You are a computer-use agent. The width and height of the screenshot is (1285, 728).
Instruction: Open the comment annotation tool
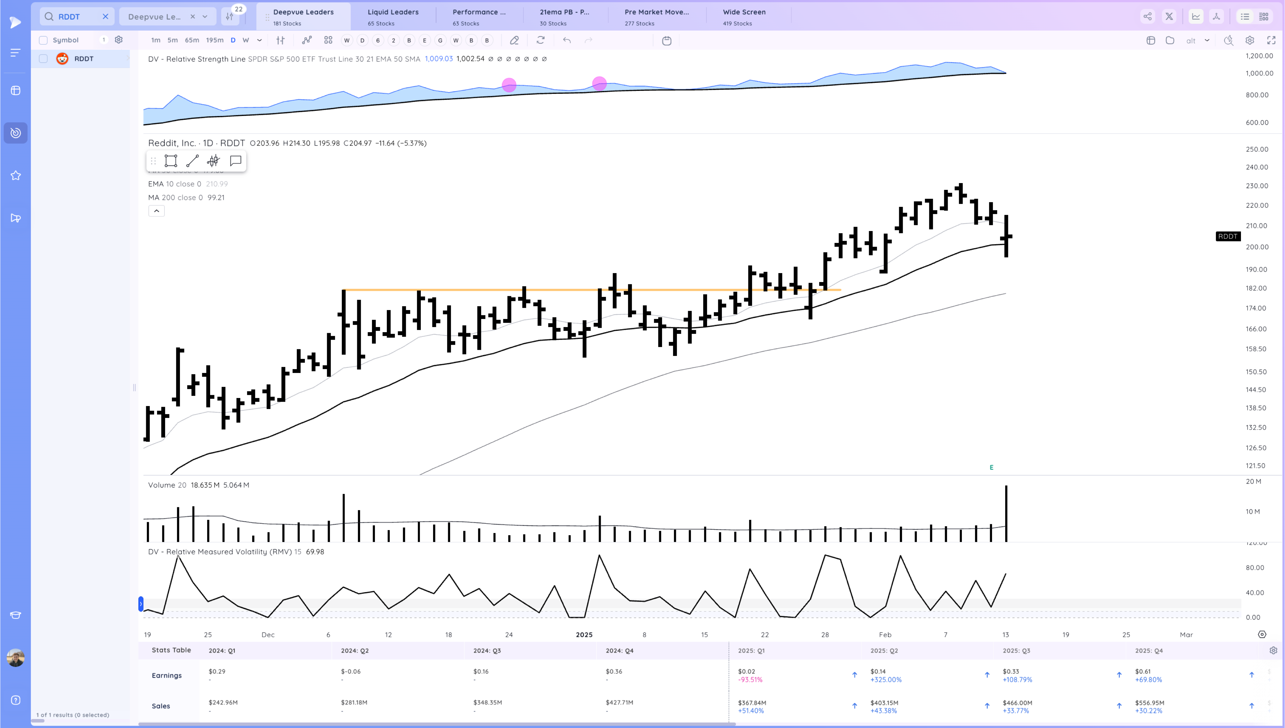pos(235,161)
